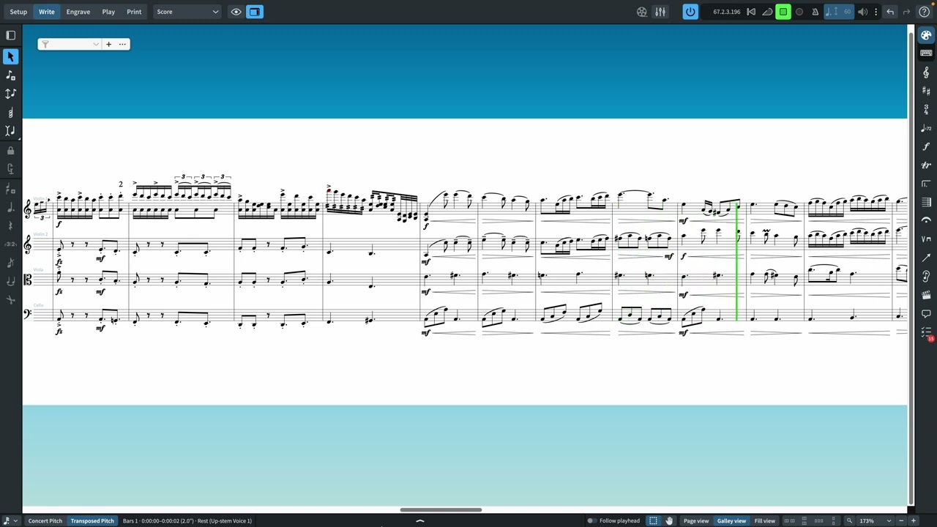Open Print mode tab
The width and height of the screenshot is (937, 527).
tap(134, 12)
